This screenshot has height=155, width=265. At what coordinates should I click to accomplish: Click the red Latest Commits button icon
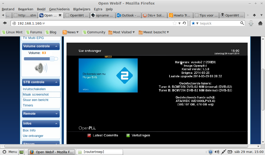(89, 135)
